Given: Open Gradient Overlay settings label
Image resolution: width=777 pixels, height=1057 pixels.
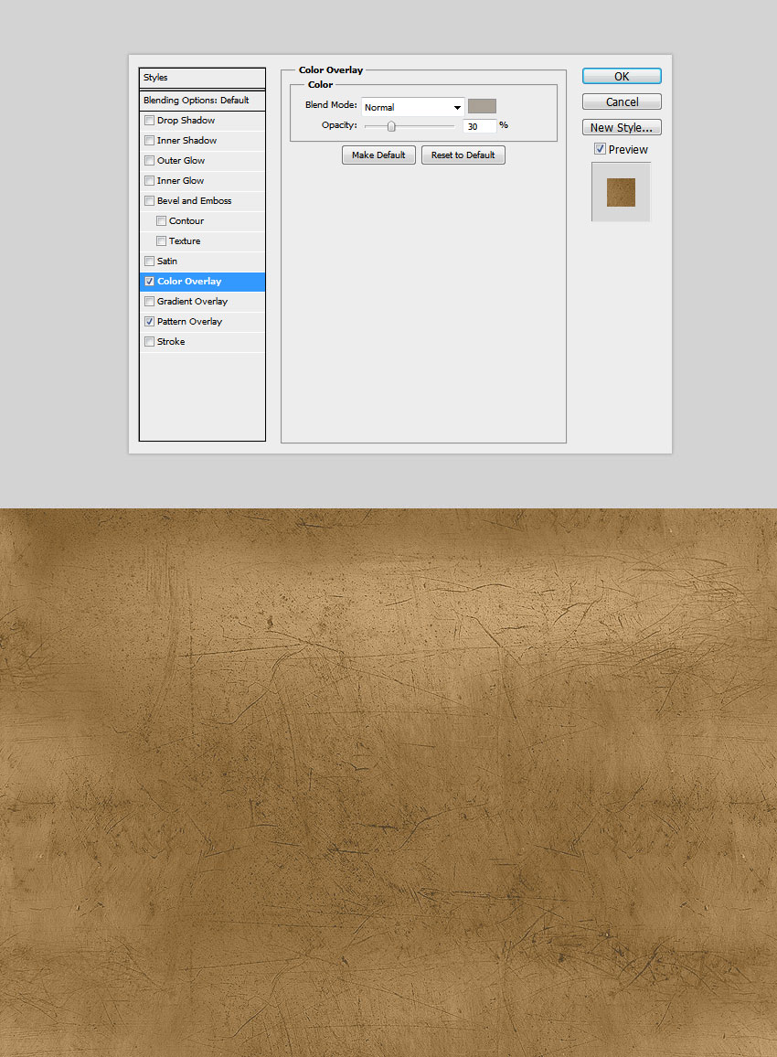Looking at the screenshot, I should (192, 302).
